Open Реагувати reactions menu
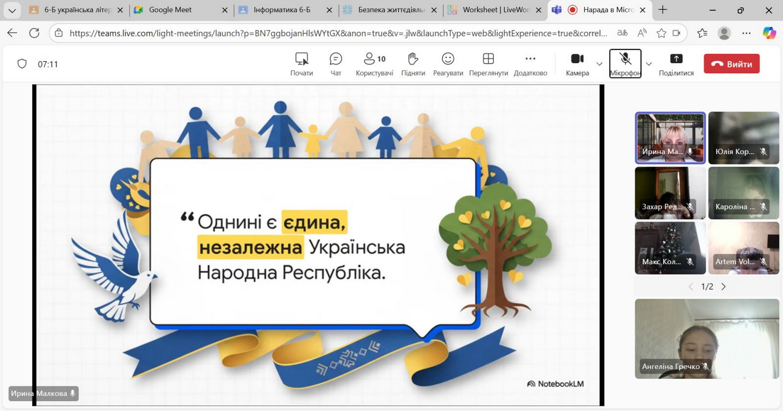 [x=448, y=64]
